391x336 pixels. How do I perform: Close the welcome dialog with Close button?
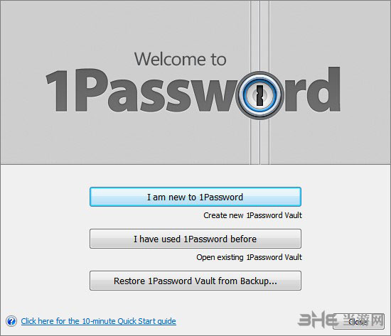(x=358, y=322)
